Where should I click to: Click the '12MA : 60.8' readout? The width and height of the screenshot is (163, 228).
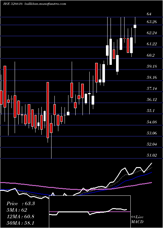(x=20, y=216)
